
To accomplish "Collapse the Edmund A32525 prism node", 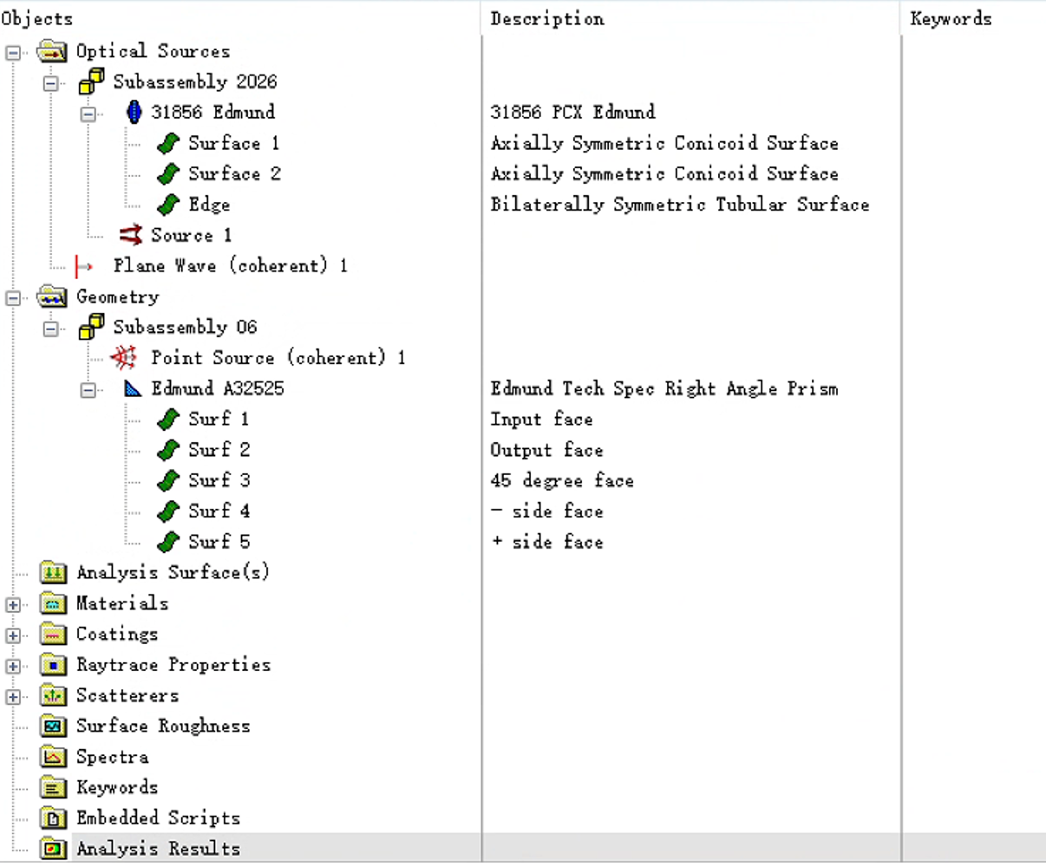I will pyautogui.click(x=88, y=390).
